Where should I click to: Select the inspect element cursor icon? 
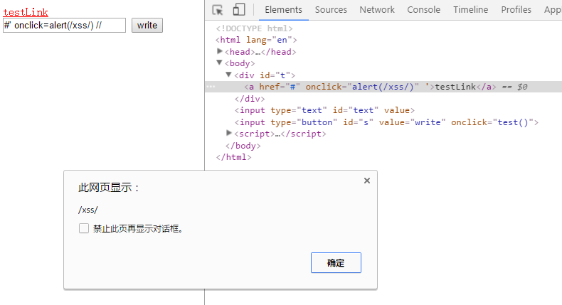[218, 10]
